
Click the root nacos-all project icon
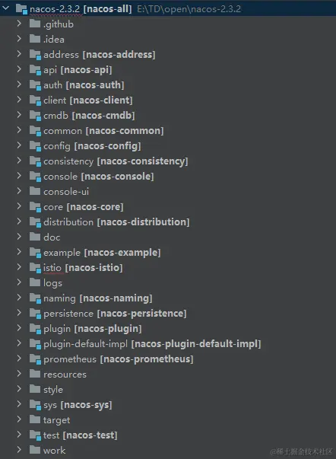point(21,9)
